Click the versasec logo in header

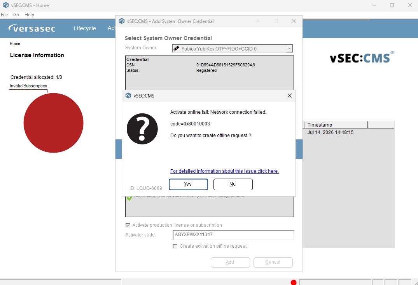[x=32, y=28]
